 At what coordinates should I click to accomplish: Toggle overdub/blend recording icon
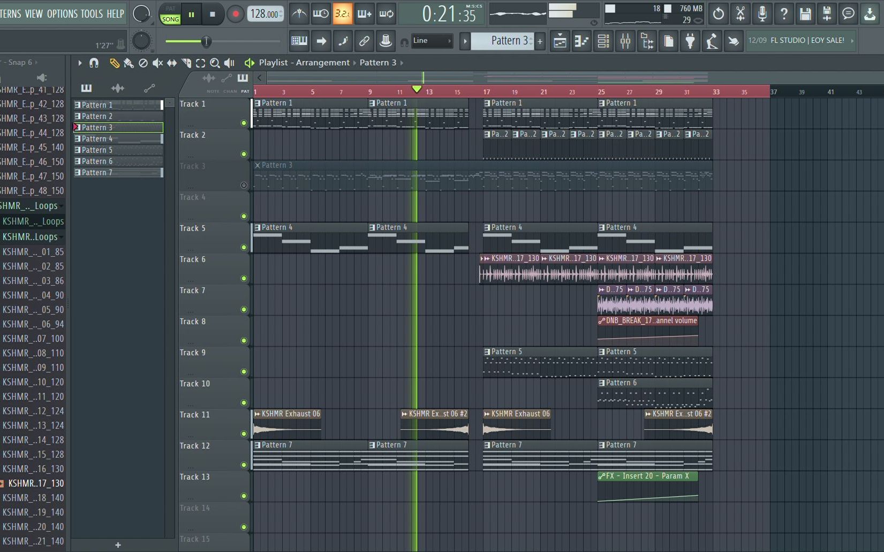[364, 14]
